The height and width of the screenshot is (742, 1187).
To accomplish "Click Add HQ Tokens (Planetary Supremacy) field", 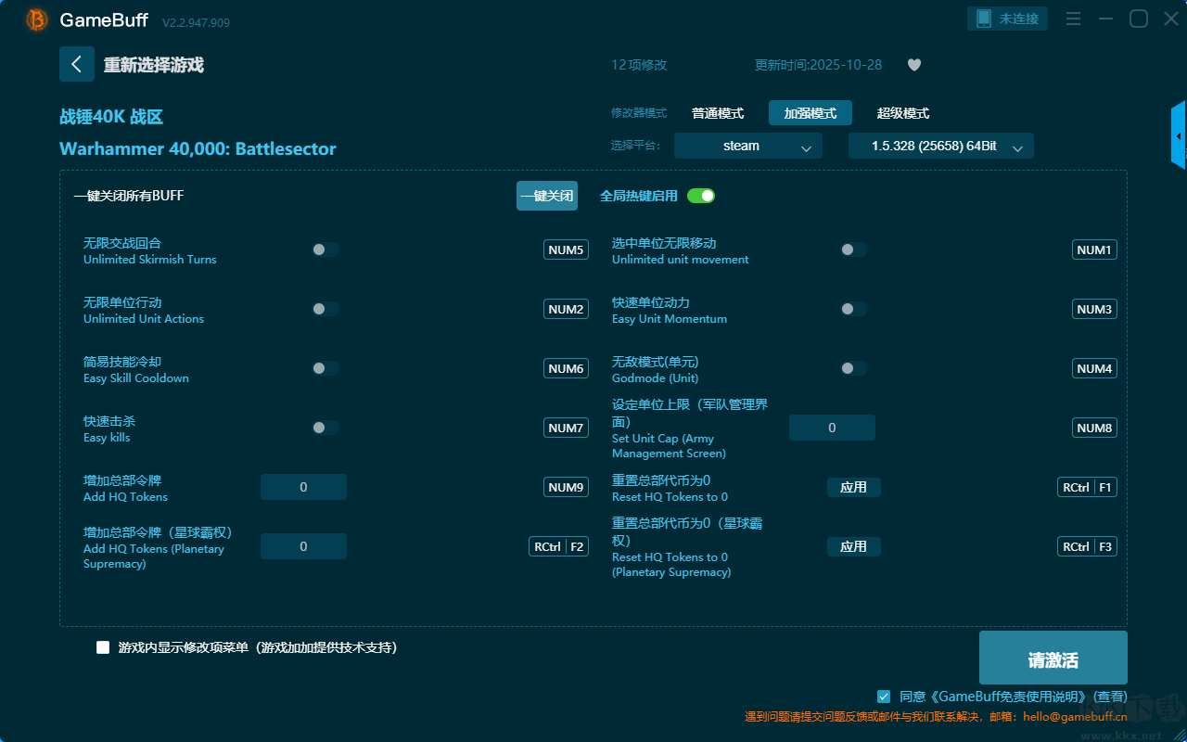I will point(303,546).
